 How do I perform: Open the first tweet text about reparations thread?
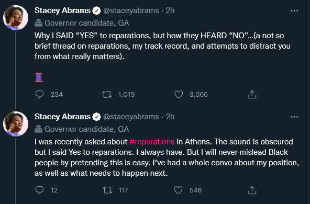[x=162, y=46]
